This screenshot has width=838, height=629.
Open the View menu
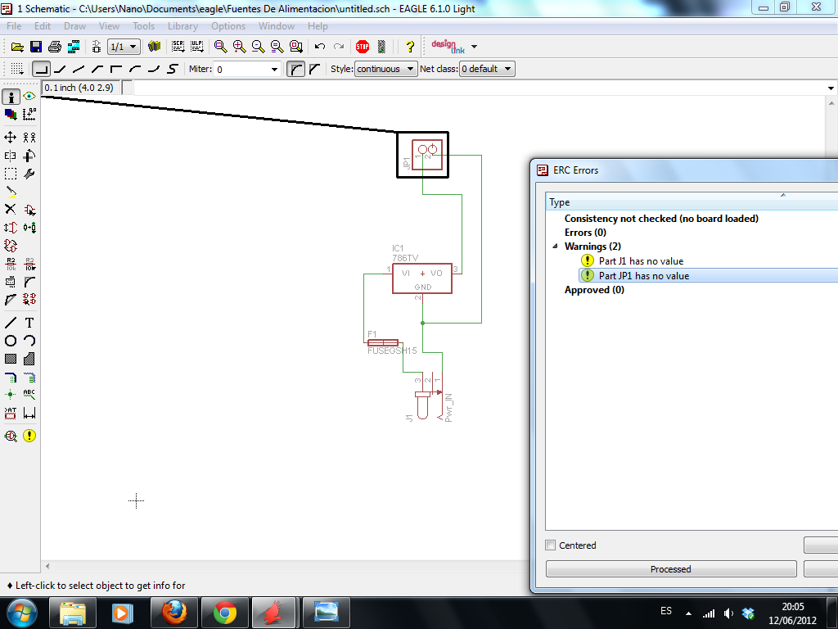tap(109, 26)
